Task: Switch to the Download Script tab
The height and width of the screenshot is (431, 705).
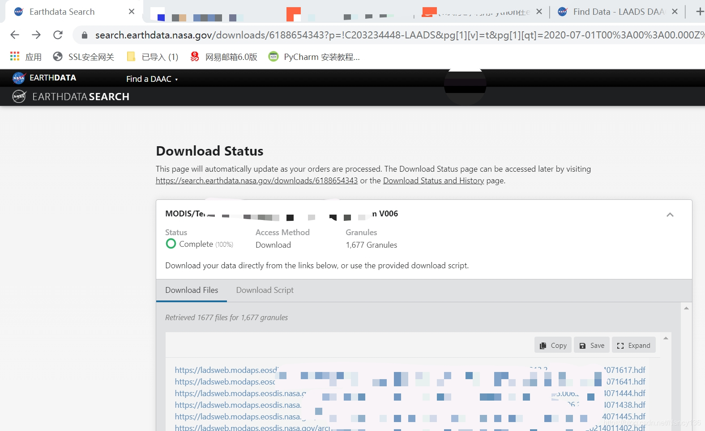Action: point(265,290)
